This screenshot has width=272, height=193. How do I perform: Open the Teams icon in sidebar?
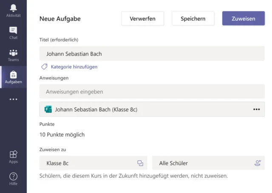tap(13, 53)
